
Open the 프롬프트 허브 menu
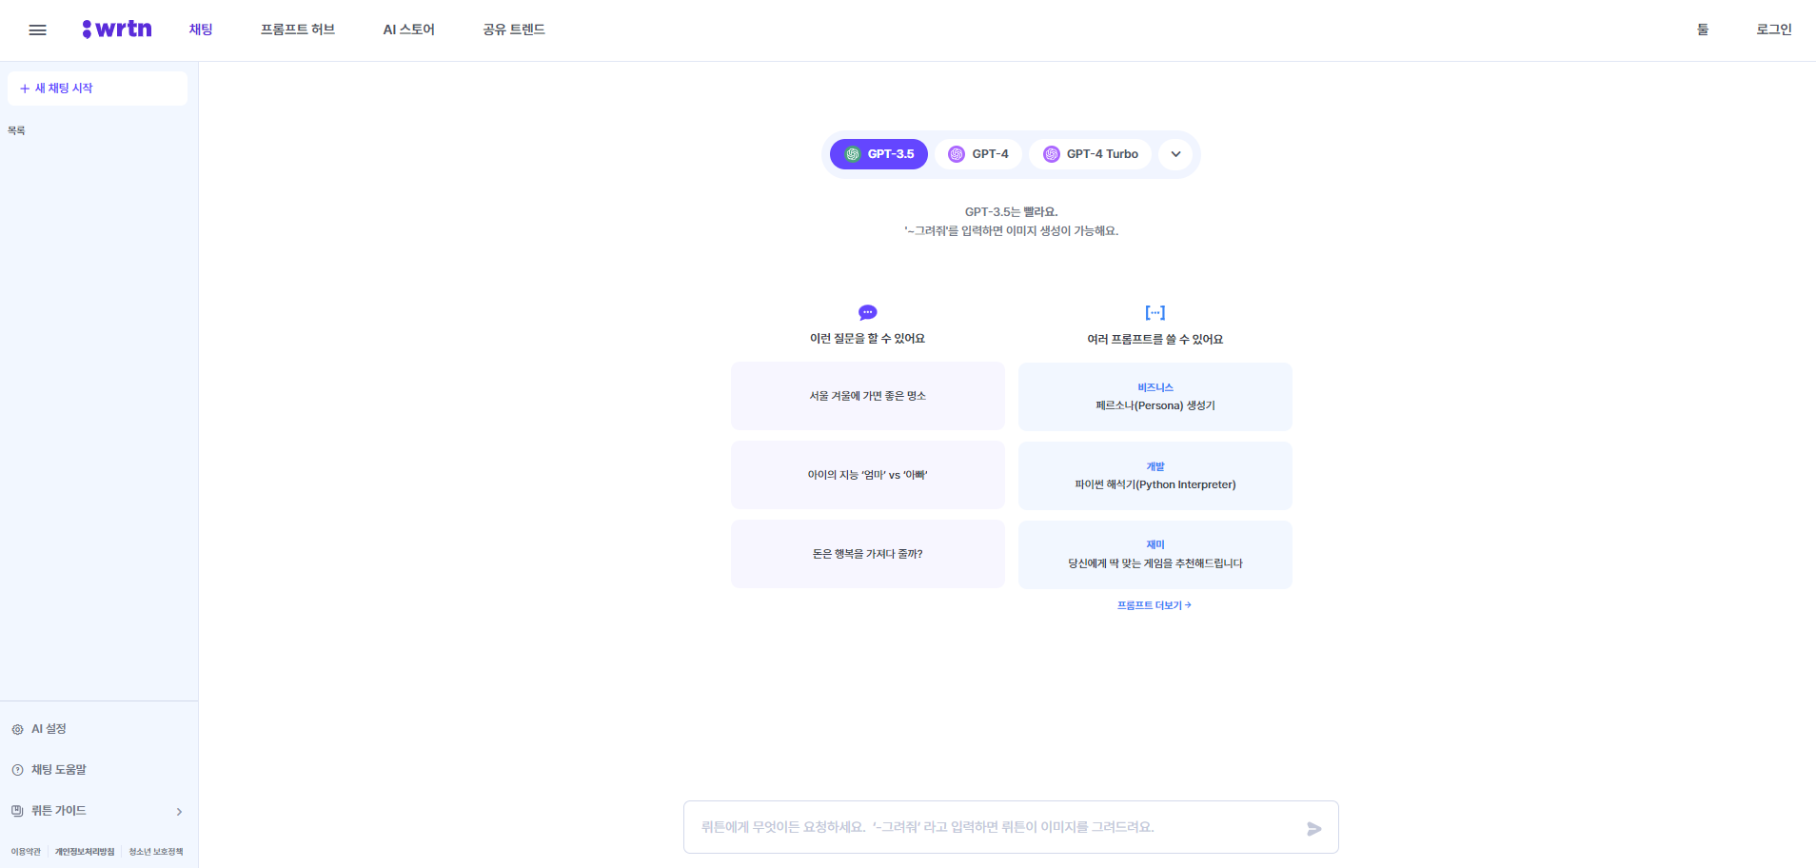(297, 30)
